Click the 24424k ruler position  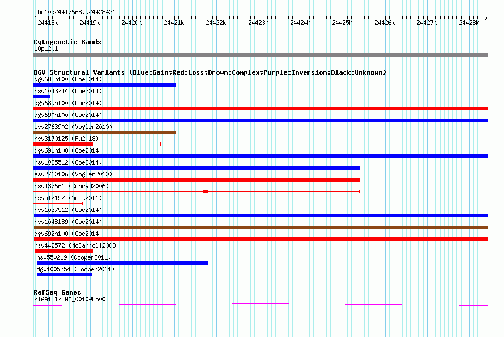[x=300, y=23]
